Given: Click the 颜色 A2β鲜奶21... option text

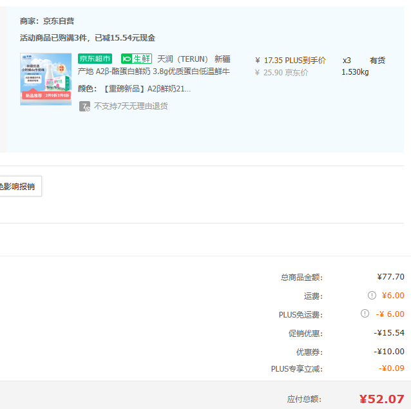Looking at the screenshot, I should point(134,89).
